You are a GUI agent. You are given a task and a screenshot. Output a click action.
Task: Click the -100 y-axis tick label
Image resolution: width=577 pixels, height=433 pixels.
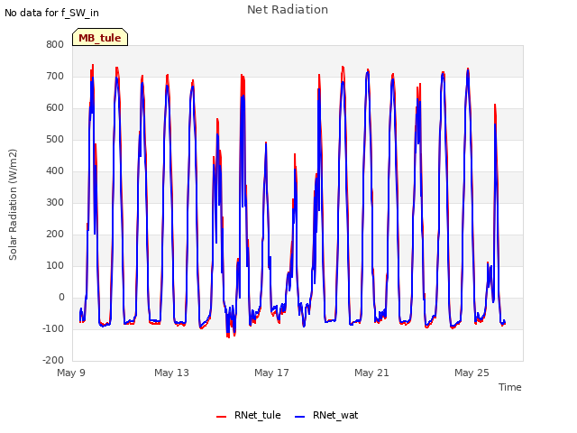tap(53, 328)
